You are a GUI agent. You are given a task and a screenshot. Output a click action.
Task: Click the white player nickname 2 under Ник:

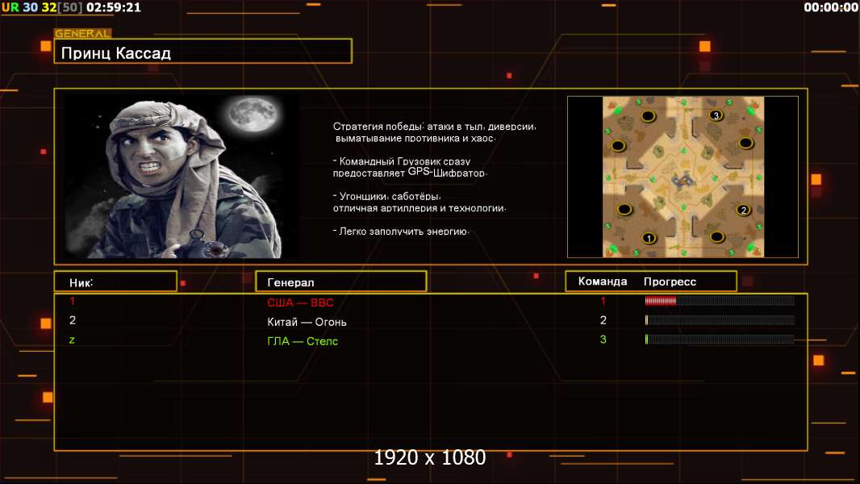[x=73, y=320]
